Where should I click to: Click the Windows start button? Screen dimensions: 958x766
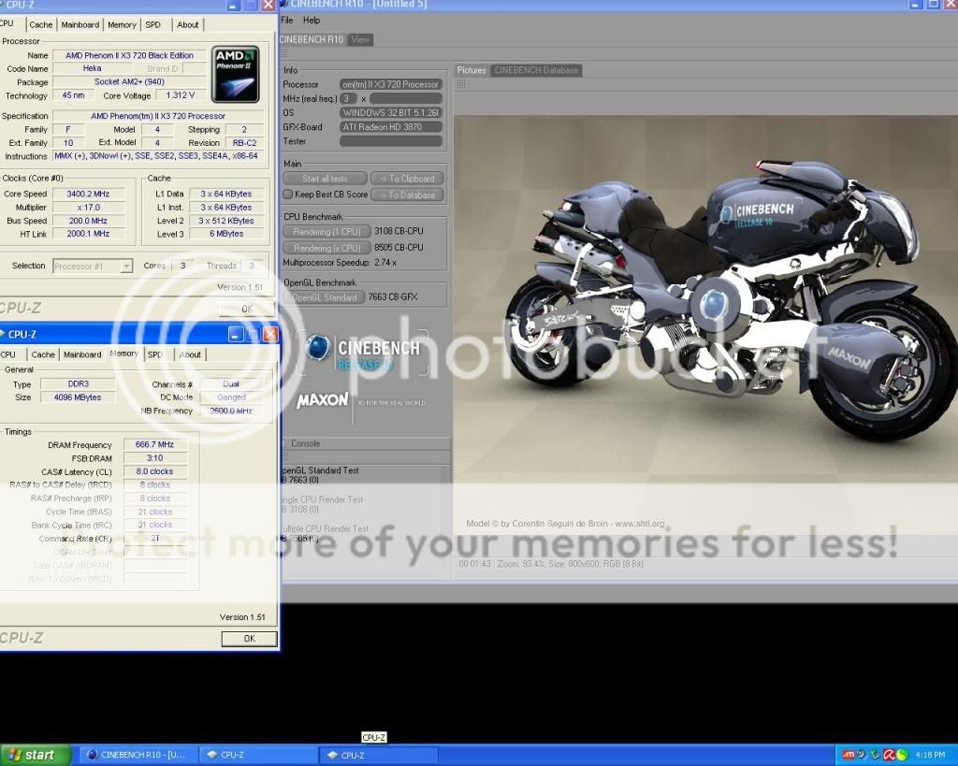(36, 755)
